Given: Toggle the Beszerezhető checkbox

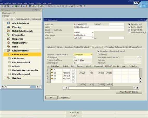Looking at the screenshot, I should 129,30.
